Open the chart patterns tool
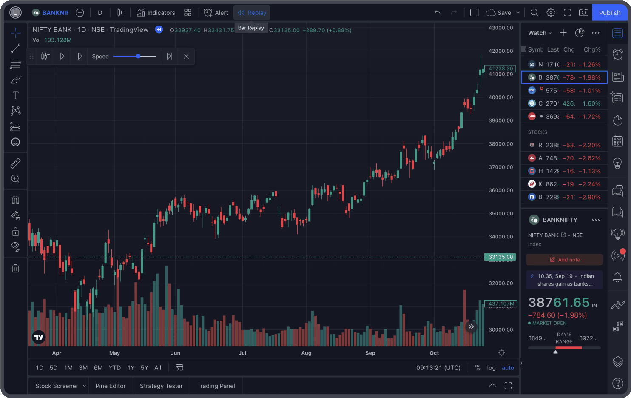Image resolution: width=631 pixels, height=398 pixels. pos(15,111)
